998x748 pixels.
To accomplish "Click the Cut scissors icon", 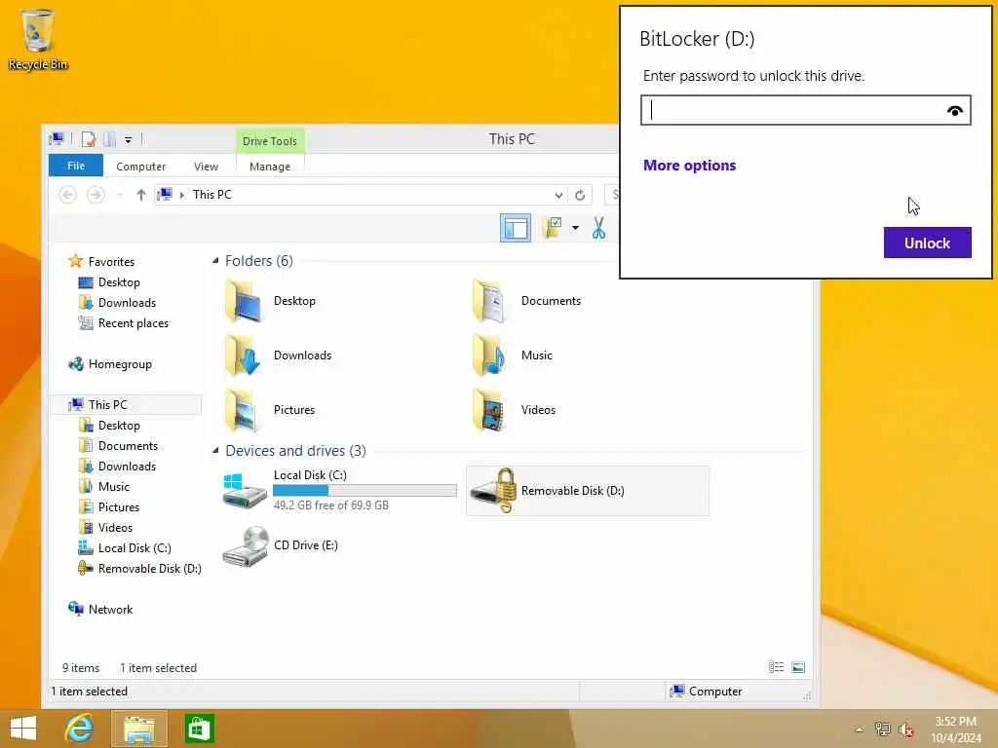I will click(598, 228).
